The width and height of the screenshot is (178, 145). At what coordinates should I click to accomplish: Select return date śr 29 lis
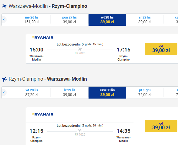pyautogui.click(x=69, y=93)
